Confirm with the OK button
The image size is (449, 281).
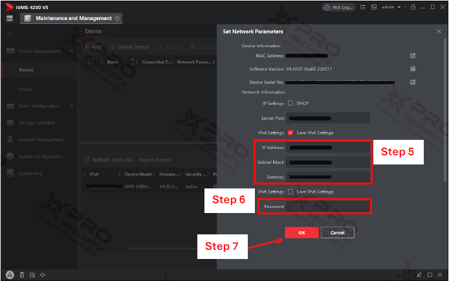tap(301, 232)
